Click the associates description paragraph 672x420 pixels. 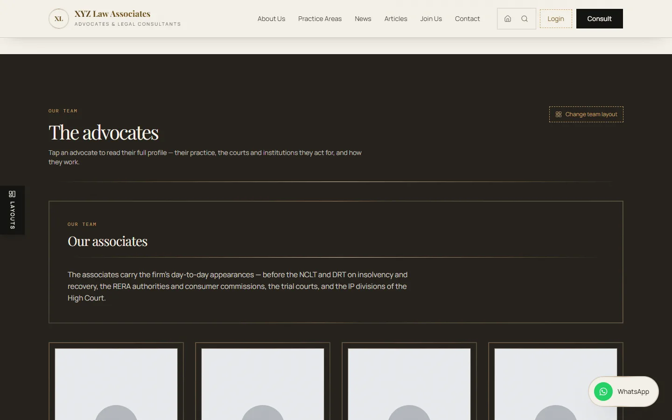click(x=238, y=286)
